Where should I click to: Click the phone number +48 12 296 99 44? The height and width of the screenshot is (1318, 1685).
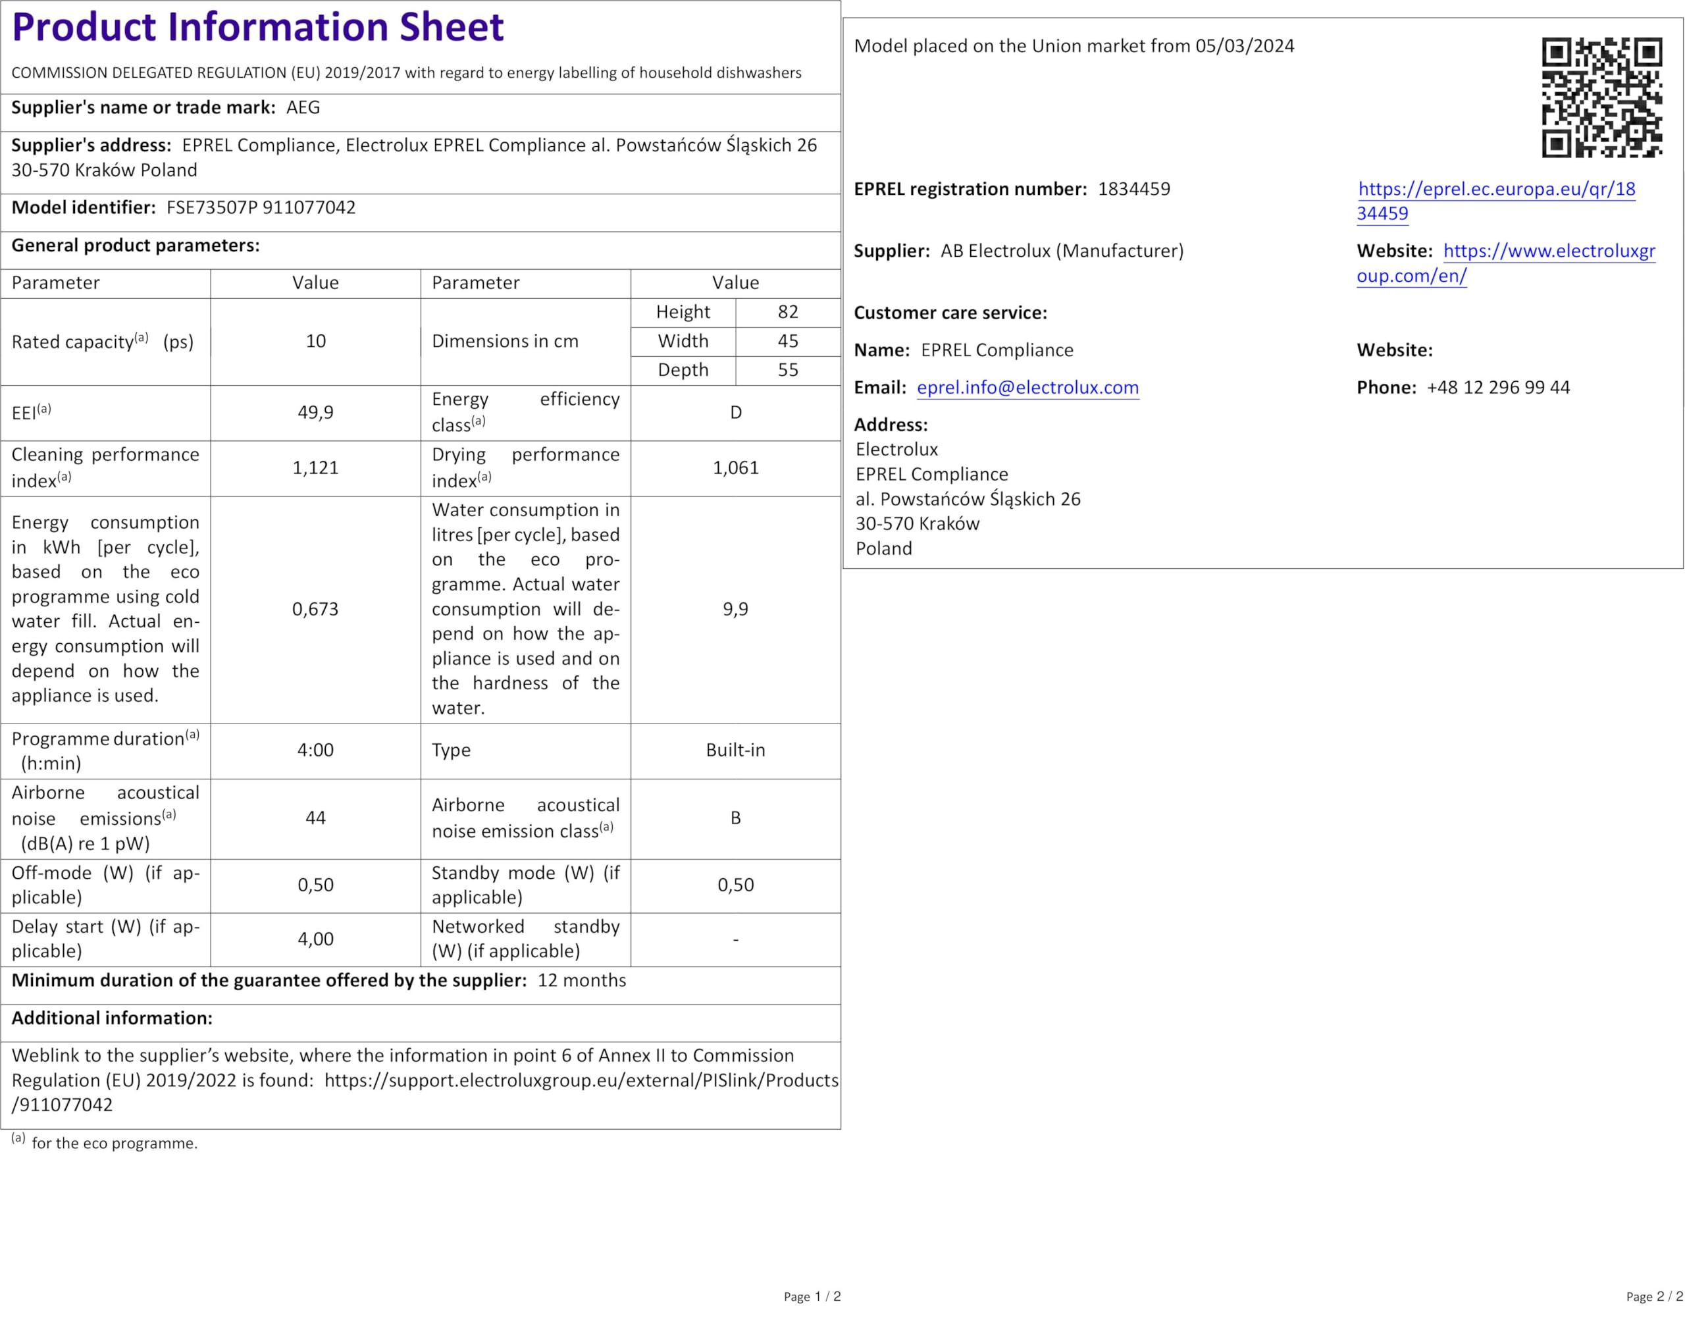point(1497,387)
